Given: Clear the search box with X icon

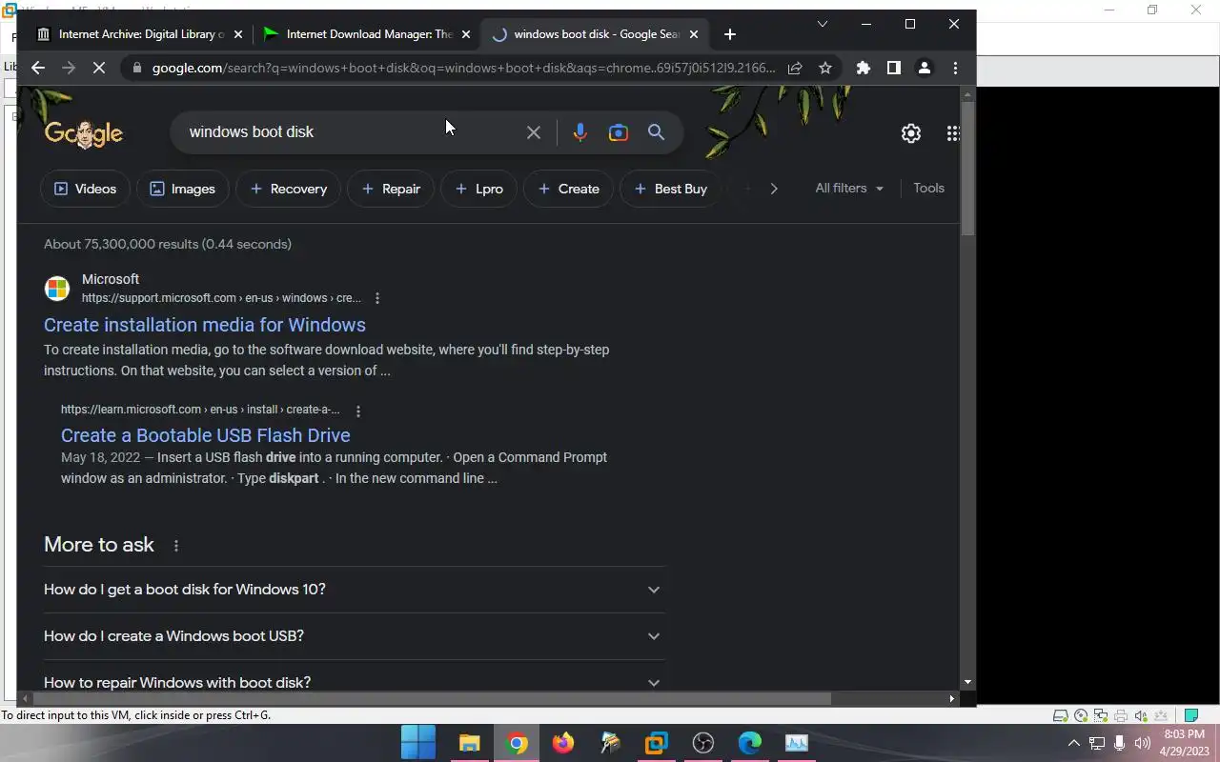Looking at the screenshot, I should pos(534,132).
